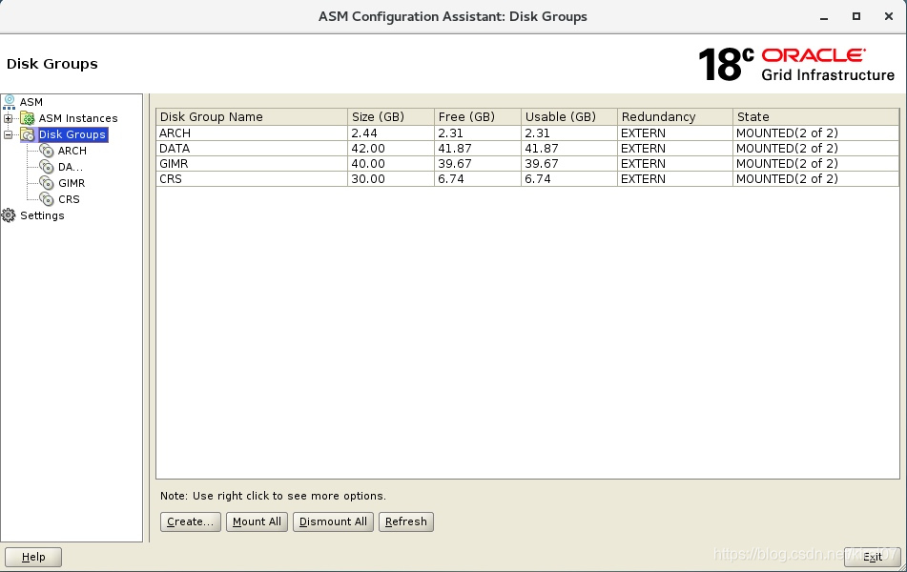Click MOUNTED(2 of 2) state in GIMR row
The width and height of the screenshot is (907, 572).
tap(816, 164)
